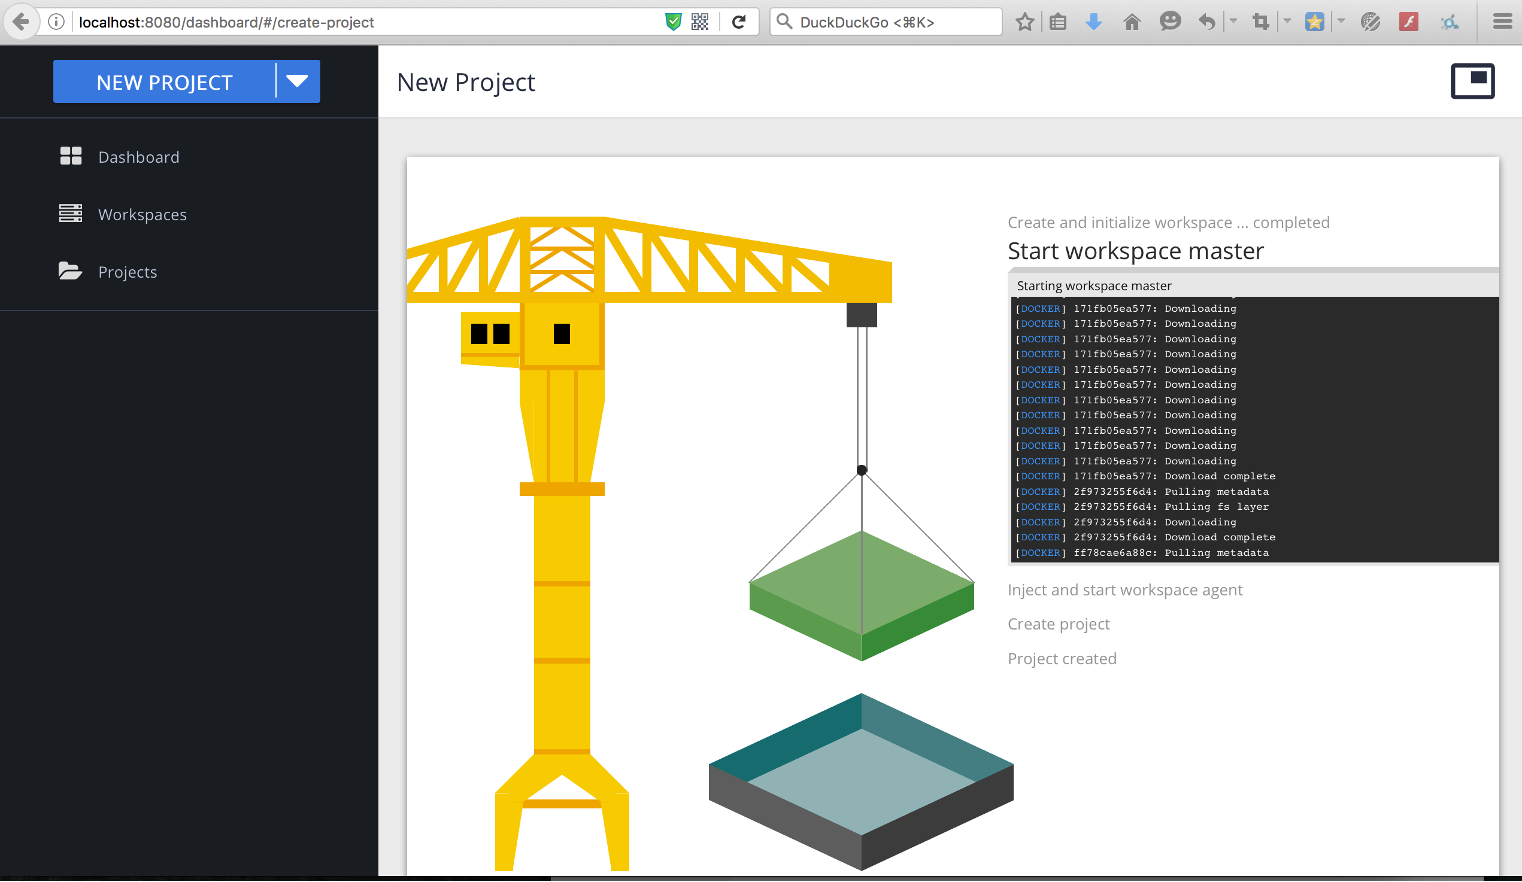The image size is (1522, 882).
Task: Toggle the maximize step panel icon
Action: click(x=1472, y=81)
